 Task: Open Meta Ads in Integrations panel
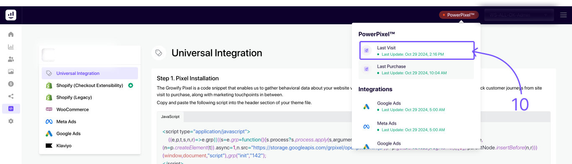[416, 126]
